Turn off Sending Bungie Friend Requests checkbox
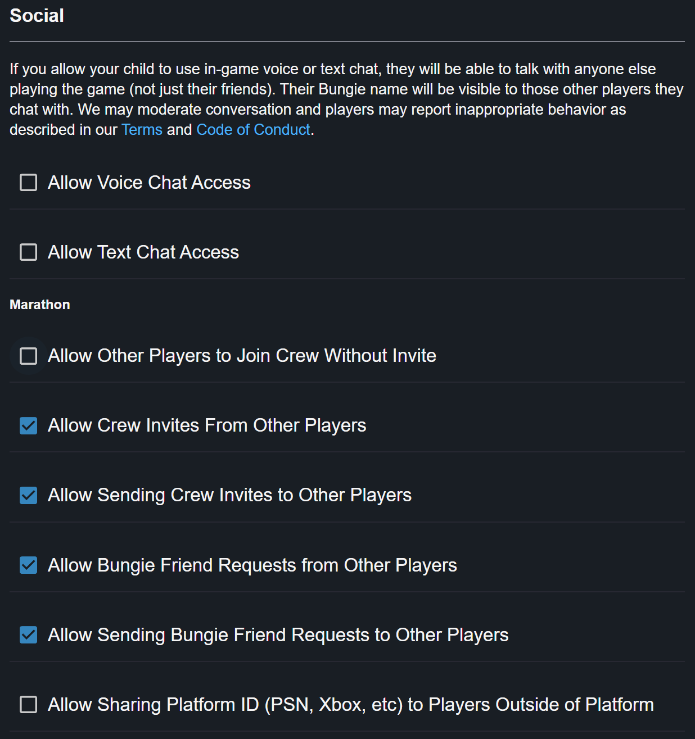The height and width of the screenshot is (739, 695). click(x=29, y=635)
